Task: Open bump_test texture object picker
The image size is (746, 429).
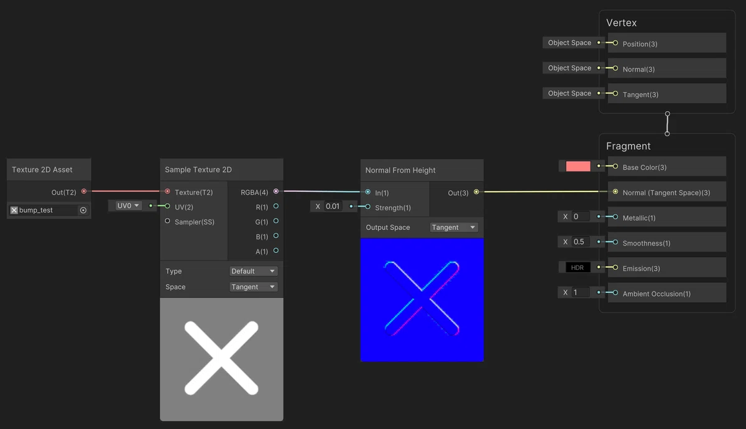Action: [x=83, y=210]
